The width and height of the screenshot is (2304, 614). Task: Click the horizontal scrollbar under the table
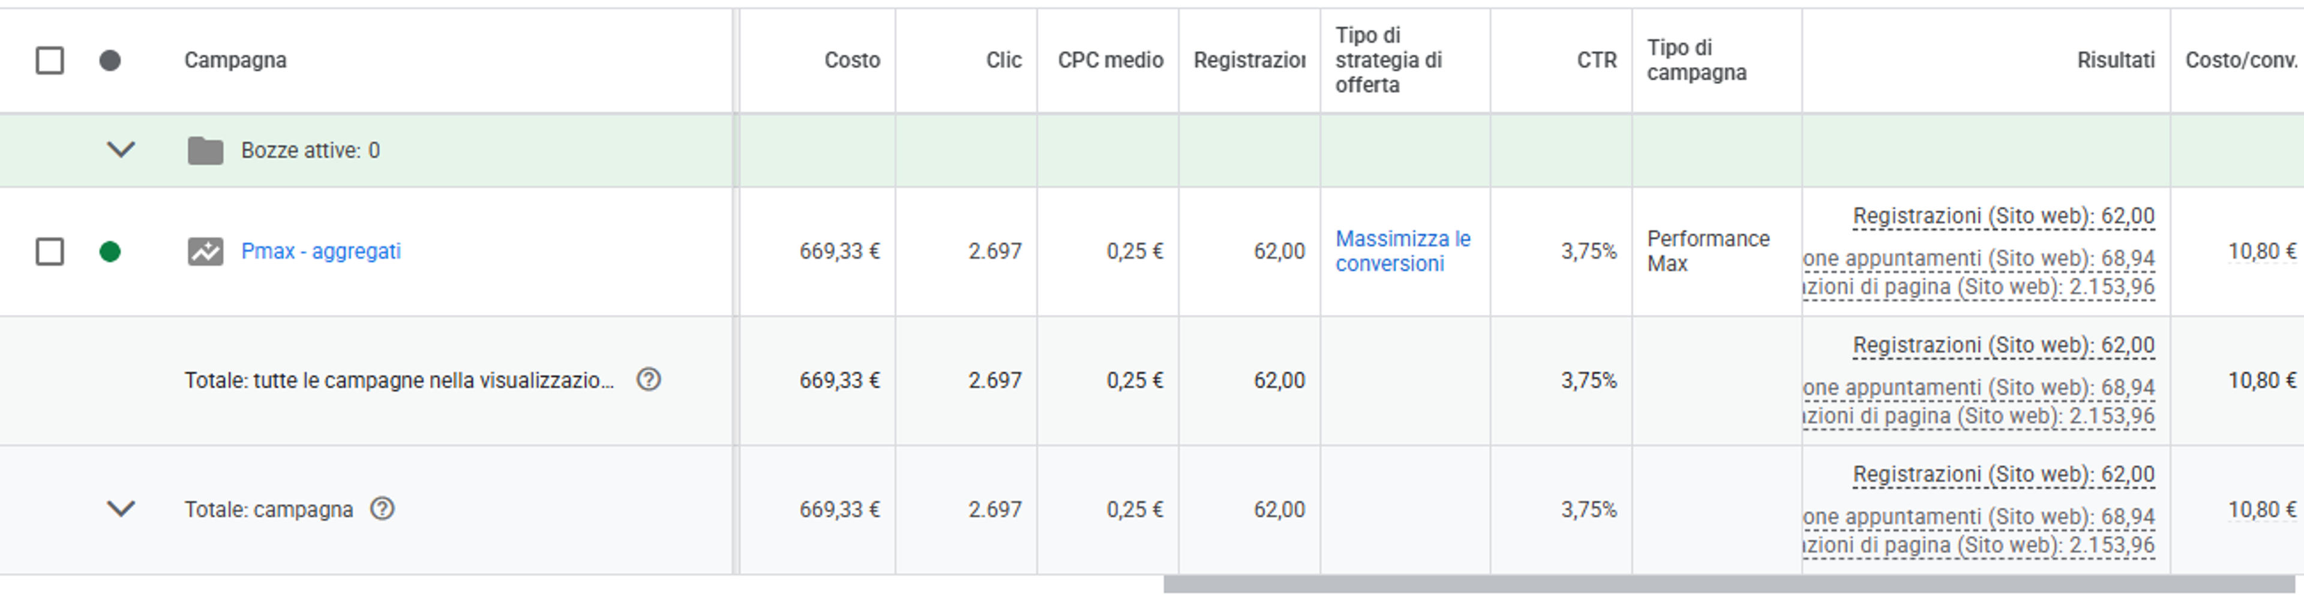[1729, 585]
